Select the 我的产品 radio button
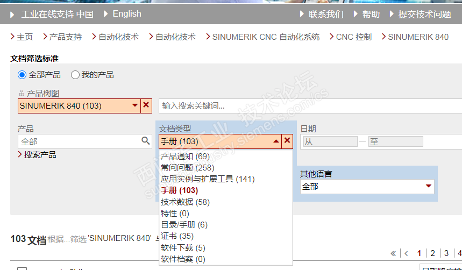The height and width of the screenshot is (270, 462). 75,75
